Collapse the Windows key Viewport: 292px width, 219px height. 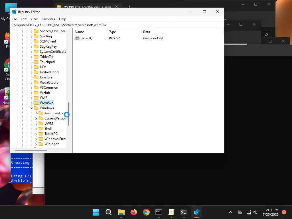(x=31, y=108)
